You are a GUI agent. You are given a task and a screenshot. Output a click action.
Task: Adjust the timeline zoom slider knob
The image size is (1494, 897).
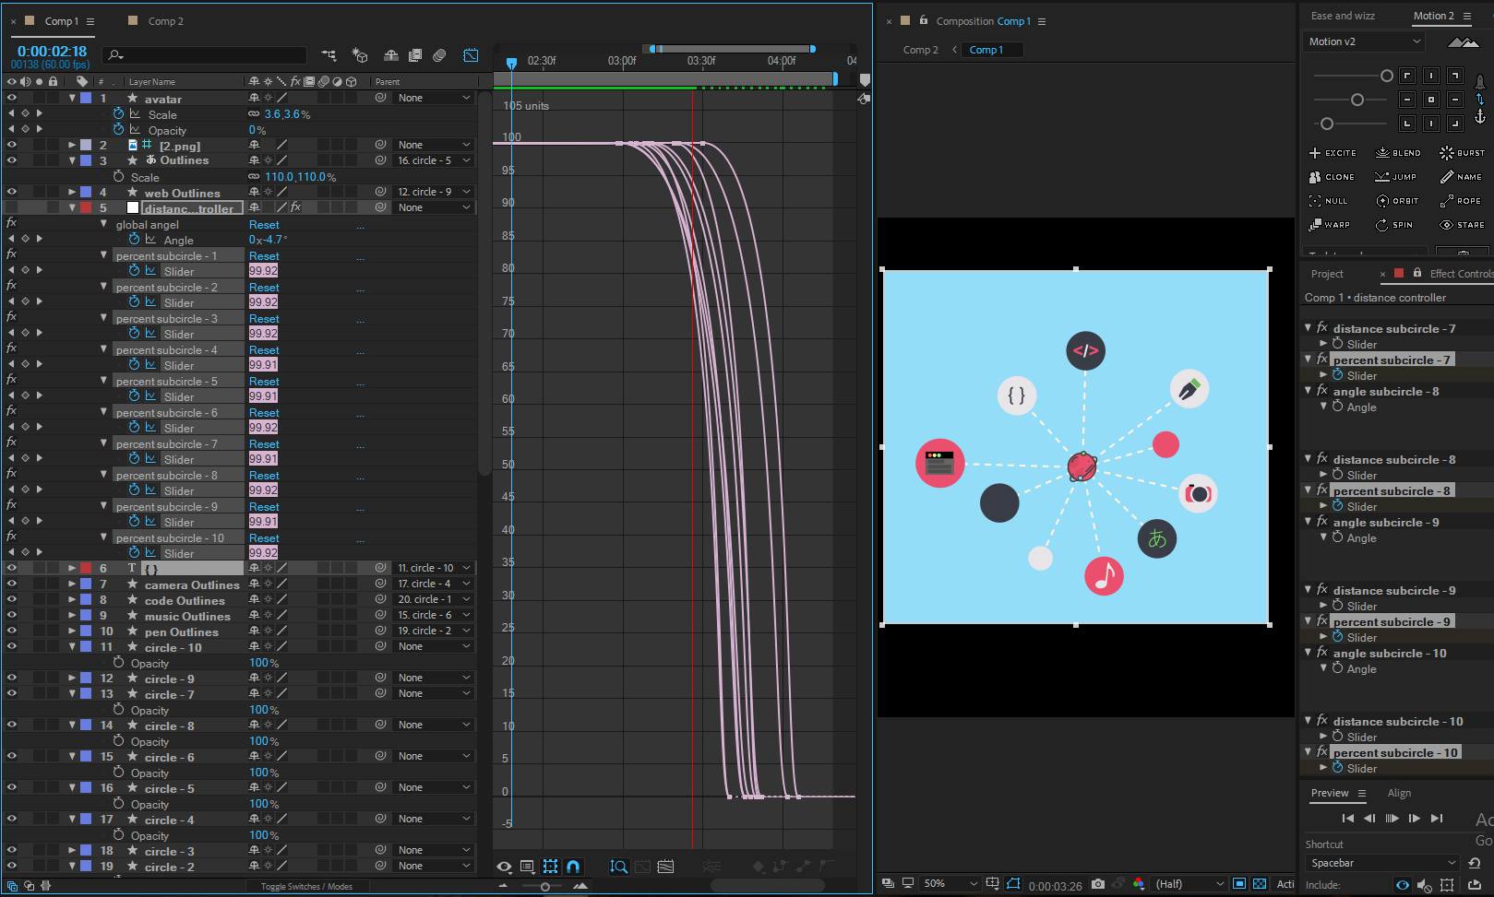545,887
